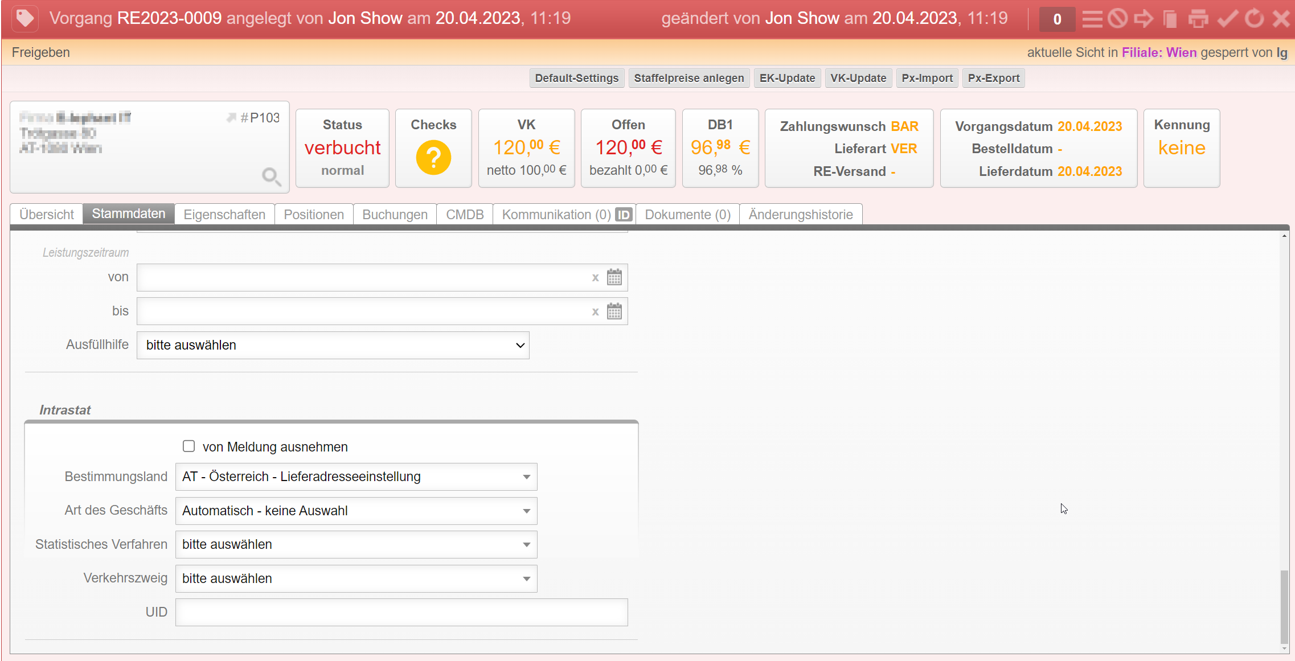Click the VK 120,00 € card
The width and height of the screenshot is (1295, 661).
[526, 148]
